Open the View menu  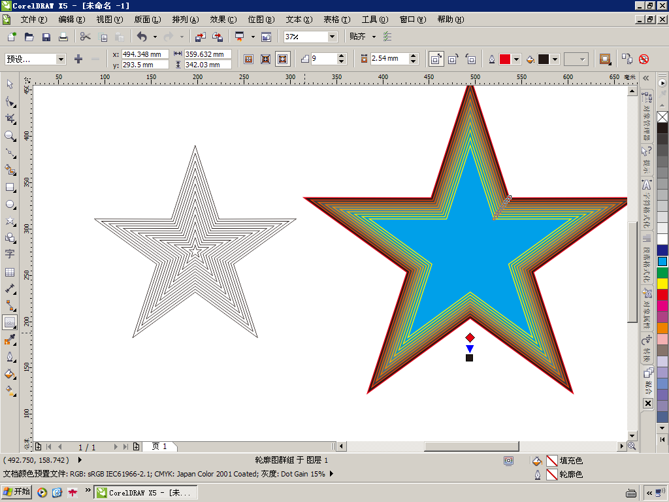[110, 19]
